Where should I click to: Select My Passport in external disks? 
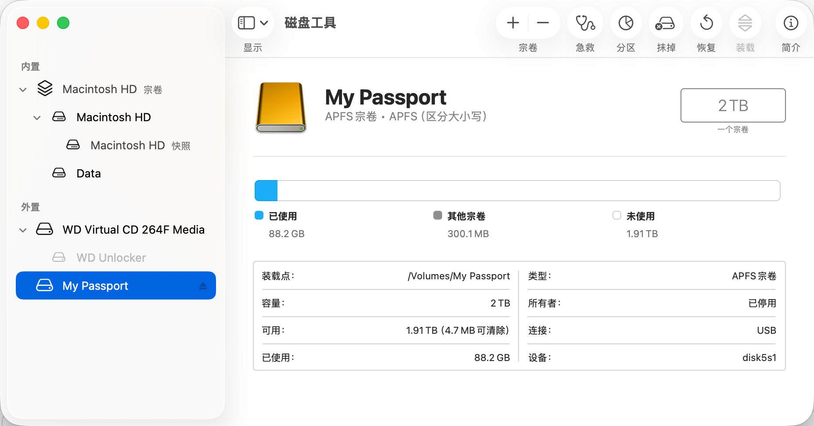[x=95, y=286]
